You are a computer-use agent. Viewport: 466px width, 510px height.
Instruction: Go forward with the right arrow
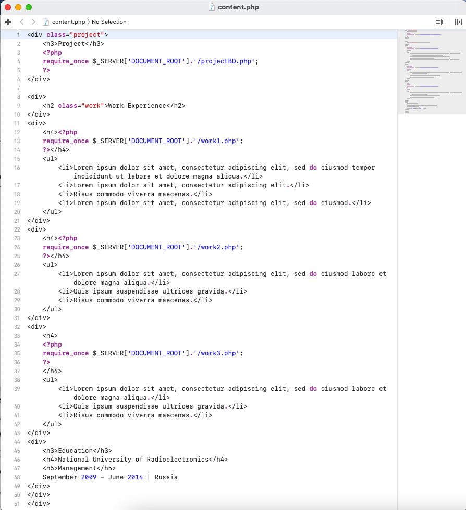(x=33, y=22)
